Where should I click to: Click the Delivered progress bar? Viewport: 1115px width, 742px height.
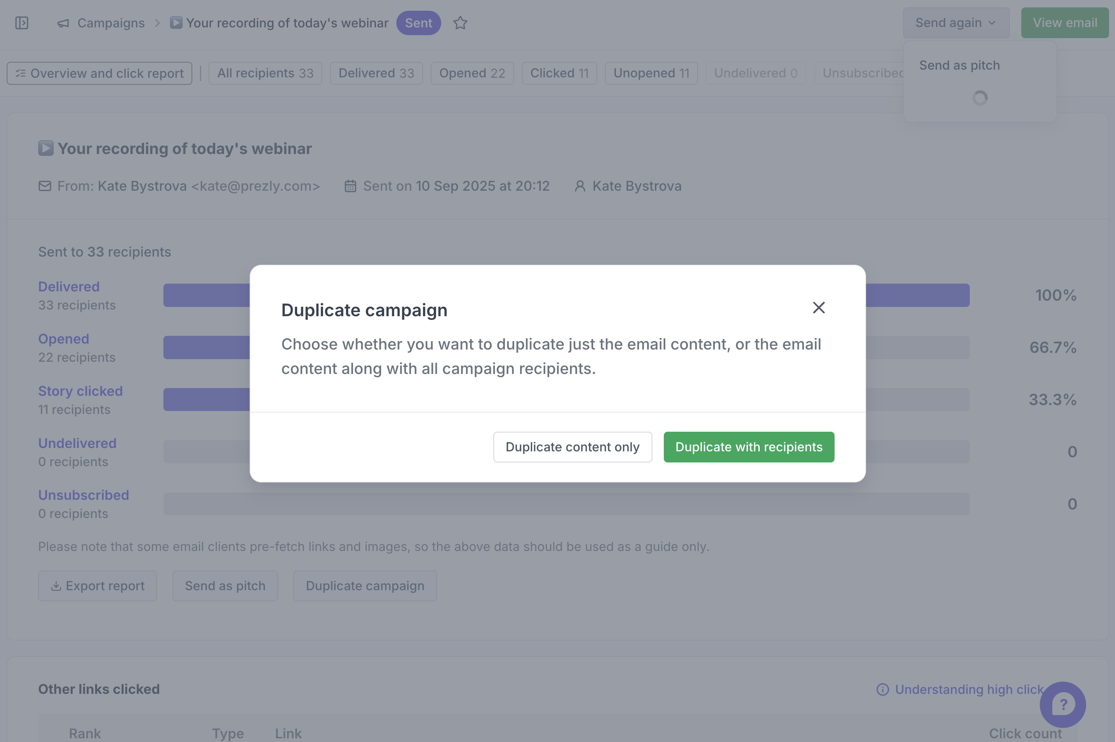tap(916, 295)
